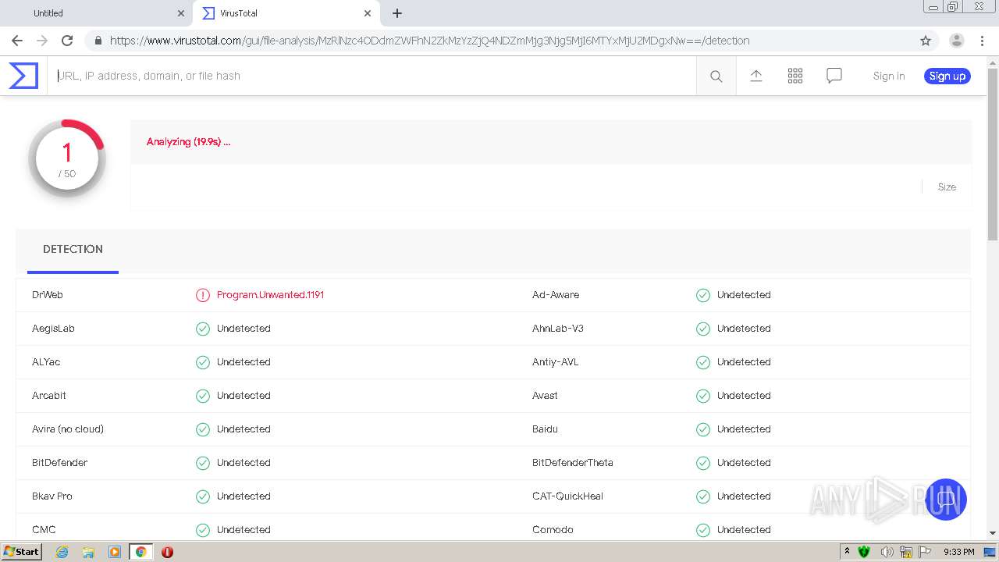Click the Sign up button

point(947,76)
